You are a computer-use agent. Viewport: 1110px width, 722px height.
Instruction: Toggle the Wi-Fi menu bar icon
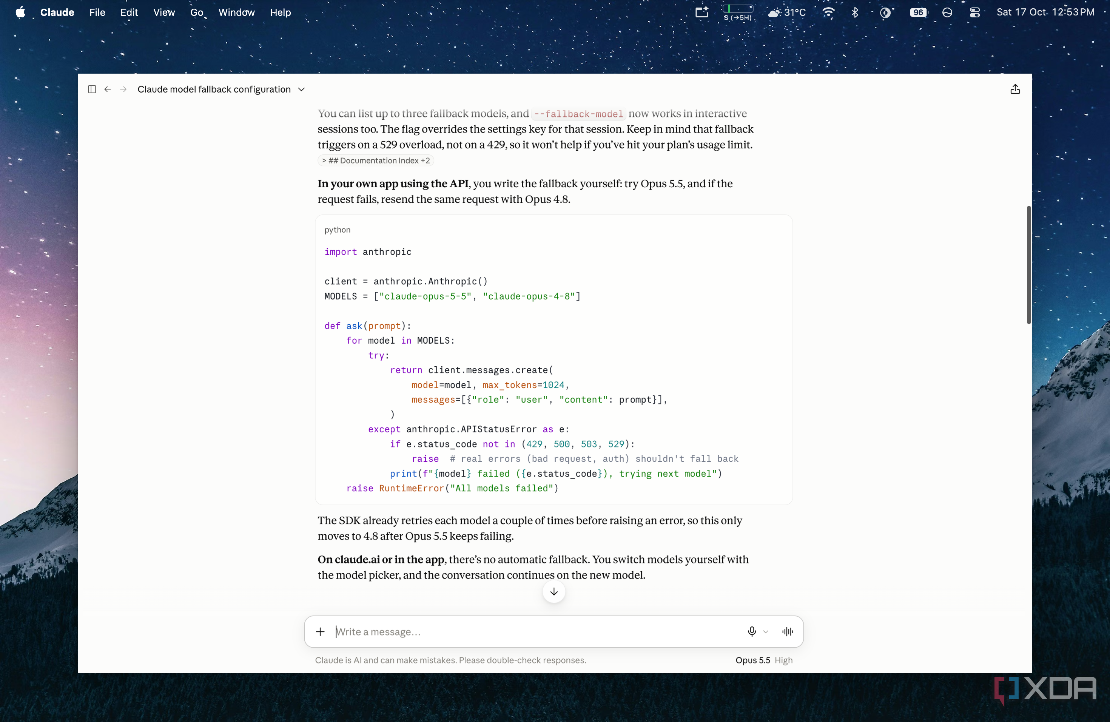828,12
